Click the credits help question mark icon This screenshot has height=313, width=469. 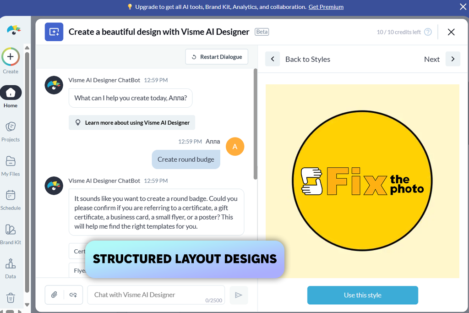coord(428,32)
